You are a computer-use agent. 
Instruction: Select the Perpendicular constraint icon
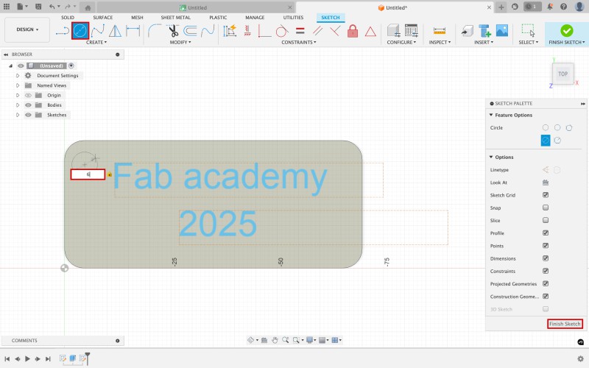click(x=335, y=31)
